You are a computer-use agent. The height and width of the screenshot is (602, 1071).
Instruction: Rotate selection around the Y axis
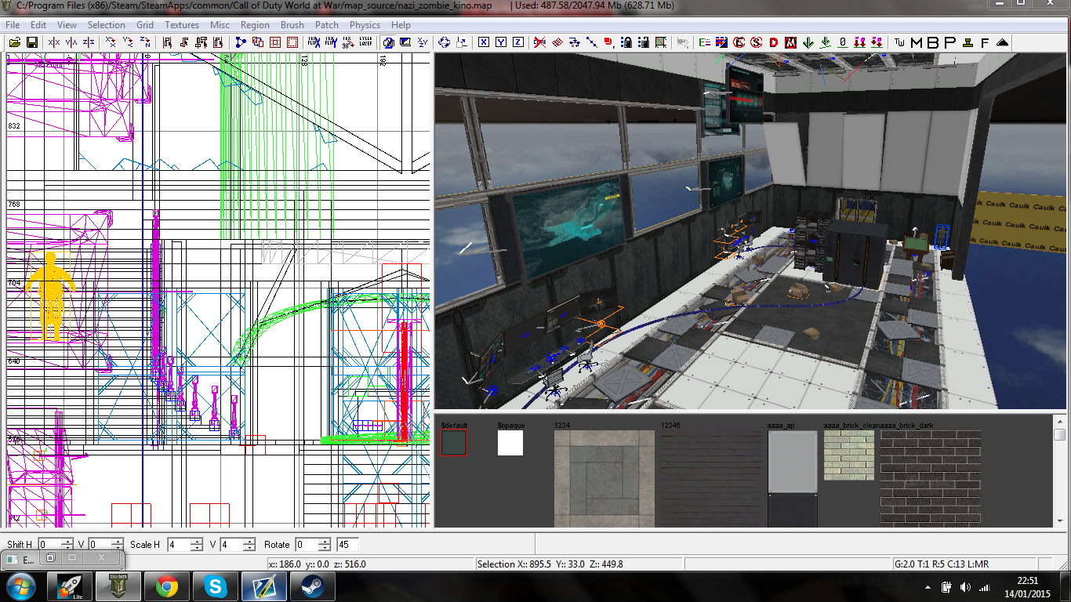(128, 42)
